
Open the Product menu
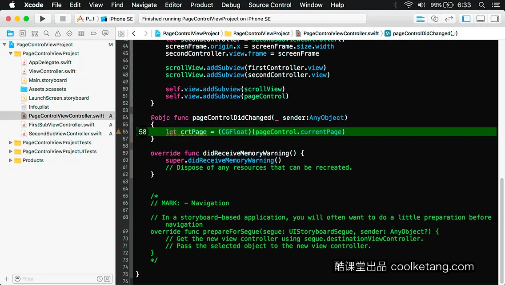(202, 5)
